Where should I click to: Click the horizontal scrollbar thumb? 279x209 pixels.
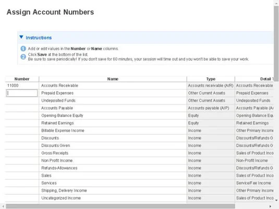(120, 206)
